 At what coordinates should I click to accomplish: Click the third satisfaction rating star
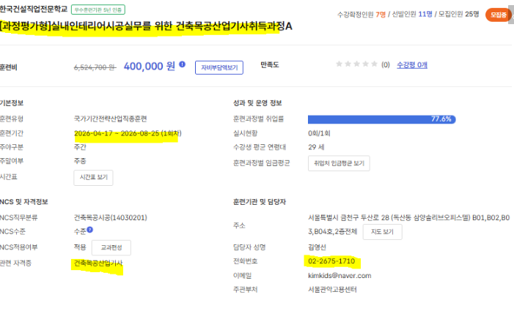[x=357, y=64]
